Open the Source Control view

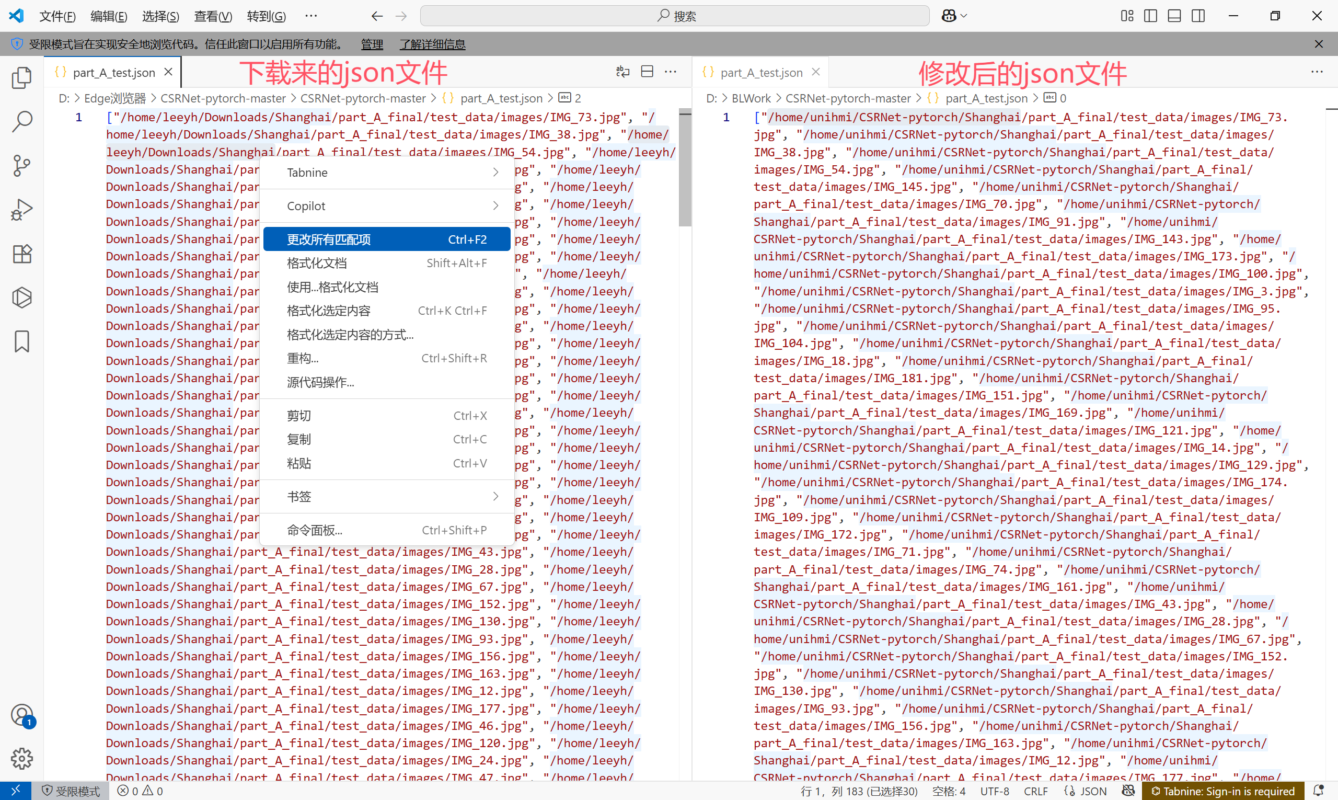coord(21,166)
